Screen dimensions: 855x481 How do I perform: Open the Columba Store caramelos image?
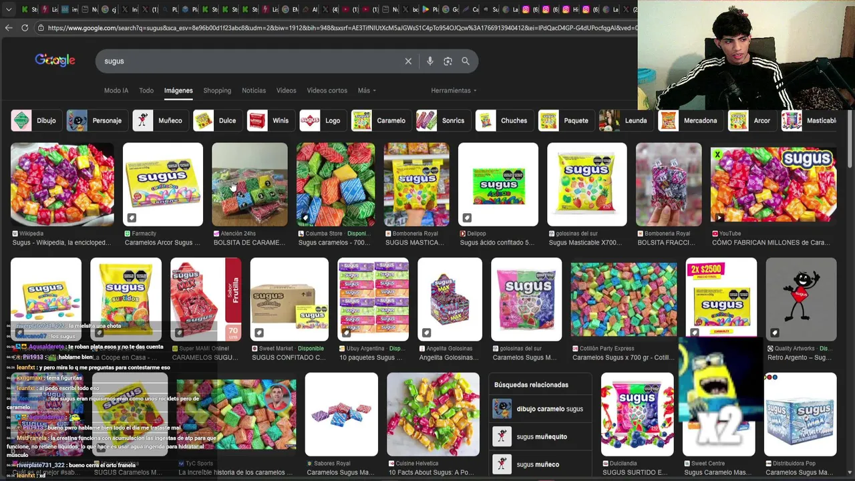pos(336,184)
